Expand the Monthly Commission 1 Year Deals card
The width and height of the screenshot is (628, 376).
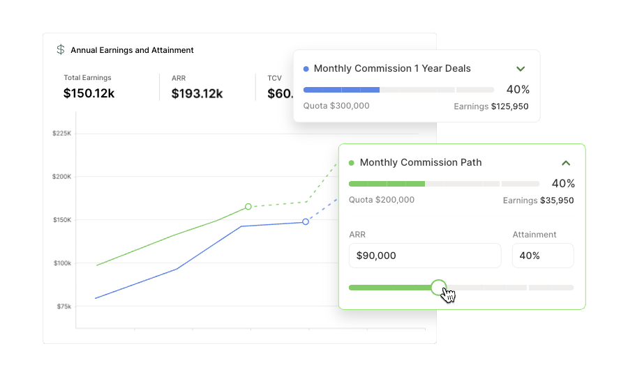point(521,69)
